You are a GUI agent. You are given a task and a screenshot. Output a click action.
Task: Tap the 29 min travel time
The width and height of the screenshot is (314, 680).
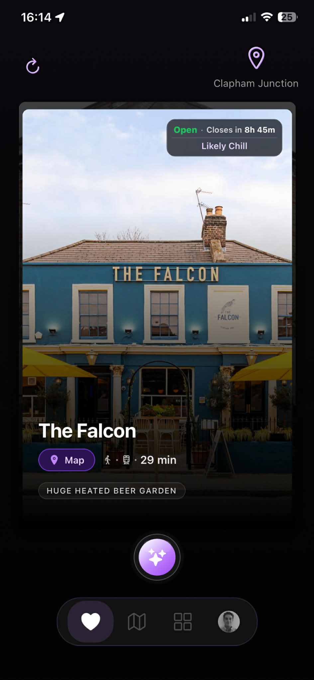(x=158, y=460)
